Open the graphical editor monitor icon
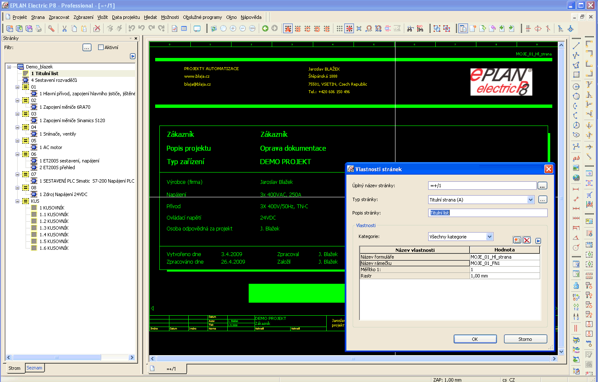 pos(197,29)
